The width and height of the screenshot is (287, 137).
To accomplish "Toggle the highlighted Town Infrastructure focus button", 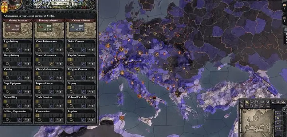I will pyautogui.click(x=52, y=64).
